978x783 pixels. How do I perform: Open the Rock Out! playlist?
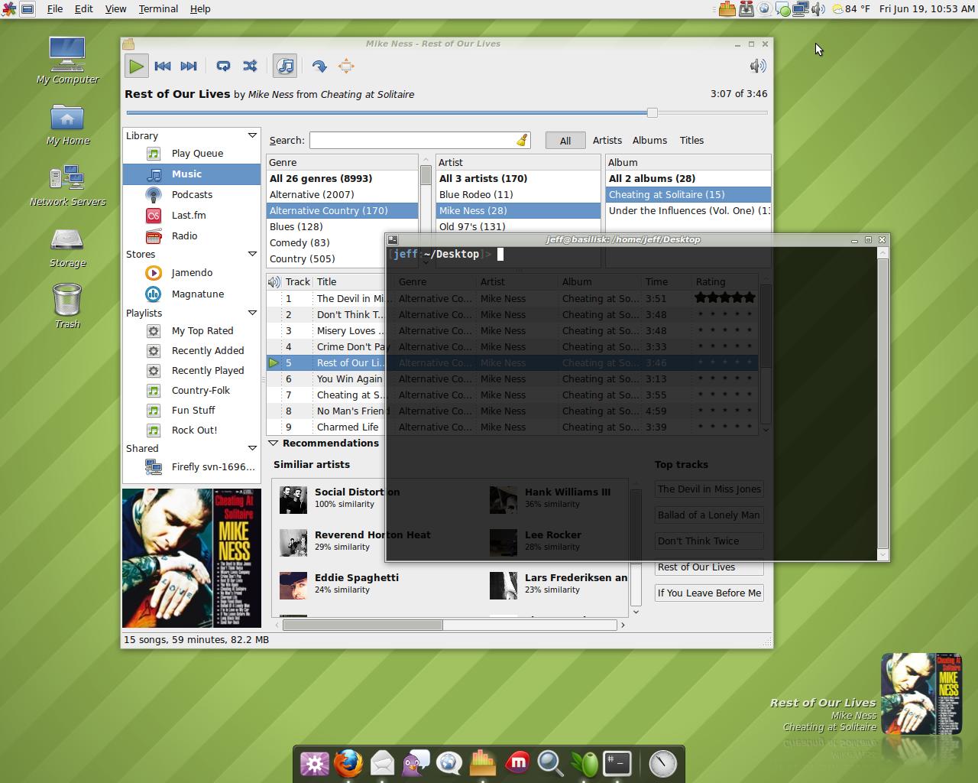[192, 430]
